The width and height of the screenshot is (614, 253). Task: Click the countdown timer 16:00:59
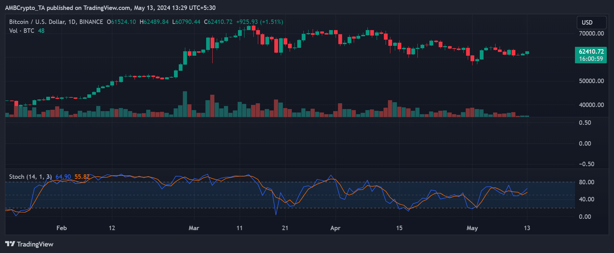(x=591, y=59)
